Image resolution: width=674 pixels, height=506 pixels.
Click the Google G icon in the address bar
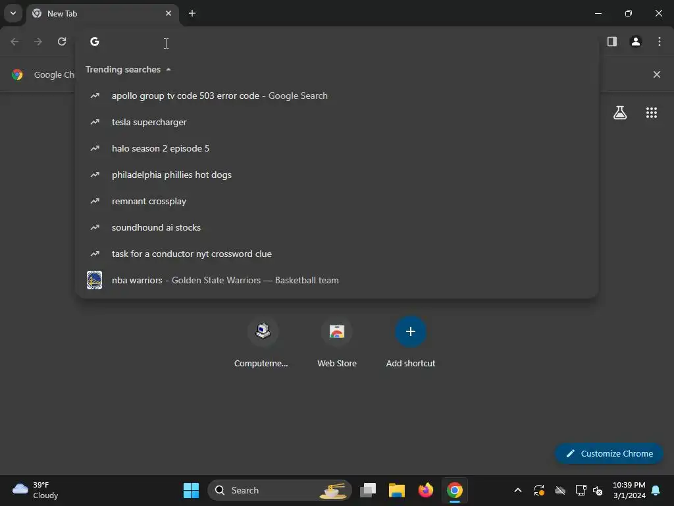pyautogui.click(x=95, y=42)
